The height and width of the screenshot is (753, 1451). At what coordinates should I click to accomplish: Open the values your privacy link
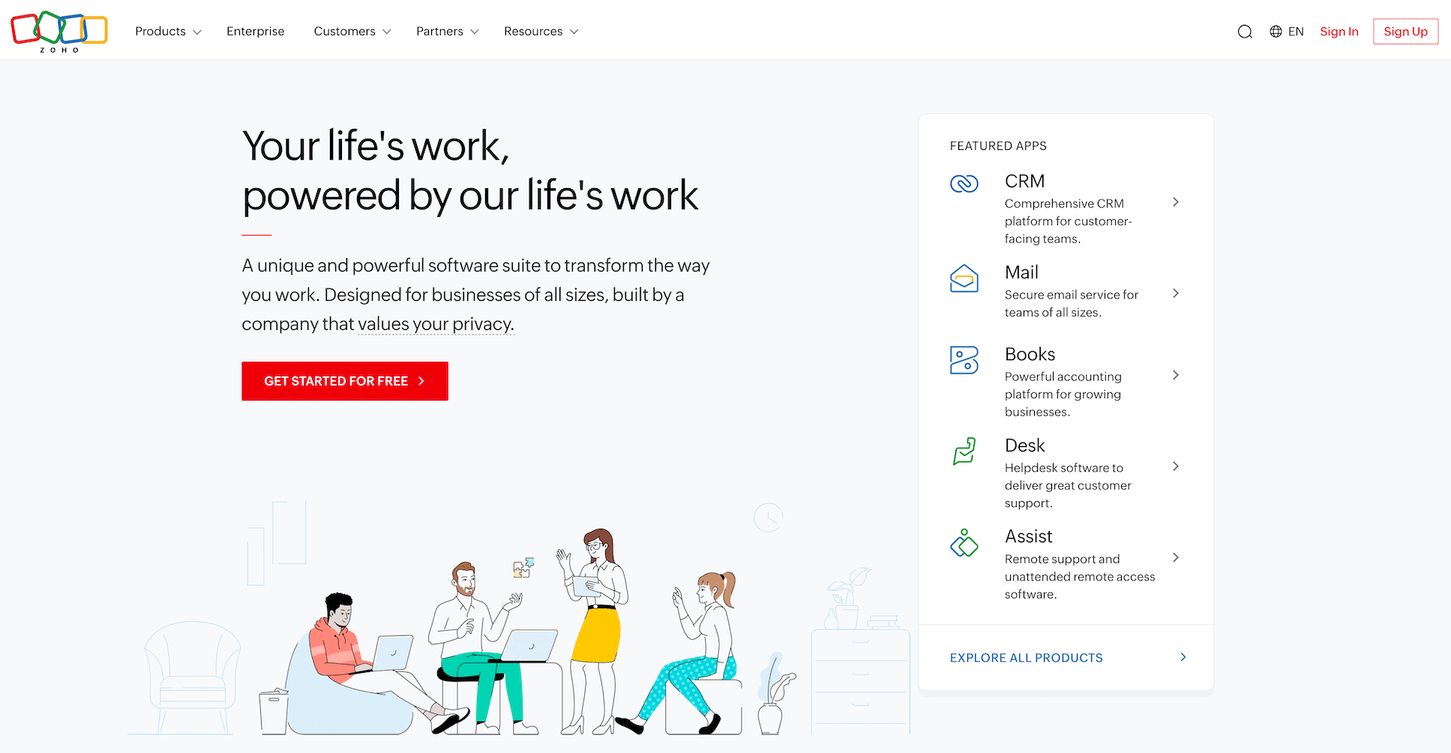435,324
